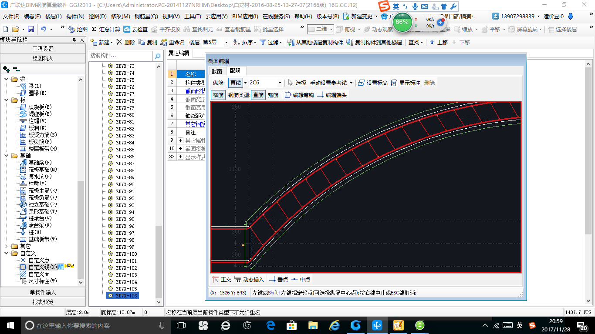Click 过滤 filter button
595x334 pixels.
tap(271, 42)
